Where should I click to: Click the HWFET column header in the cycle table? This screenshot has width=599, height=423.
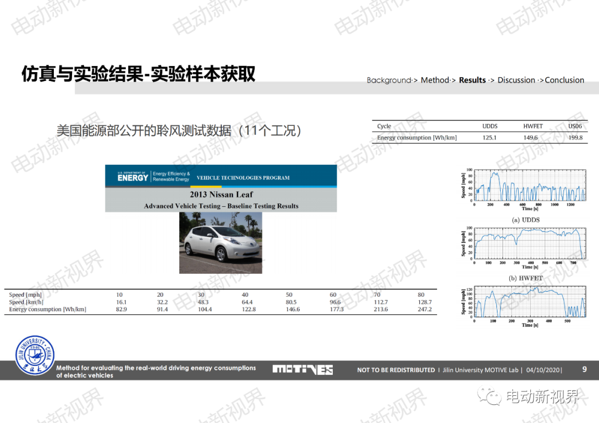coord(533,126)
